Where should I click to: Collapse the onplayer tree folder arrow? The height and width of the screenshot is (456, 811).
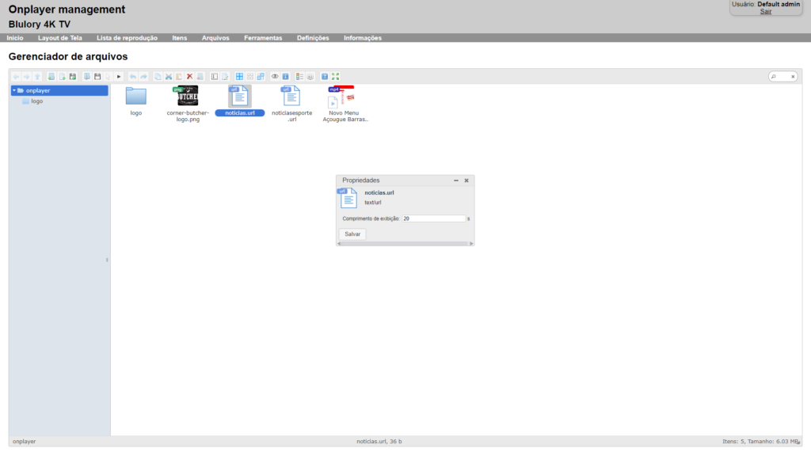[14, 90]
